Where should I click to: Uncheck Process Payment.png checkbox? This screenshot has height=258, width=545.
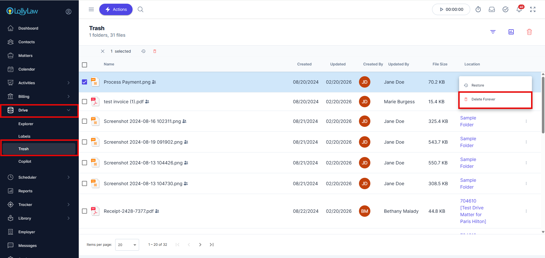pyautogui.click(x=84, y=82)
